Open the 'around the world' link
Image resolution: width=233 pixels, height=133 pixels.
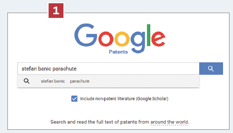click(170, 122)
